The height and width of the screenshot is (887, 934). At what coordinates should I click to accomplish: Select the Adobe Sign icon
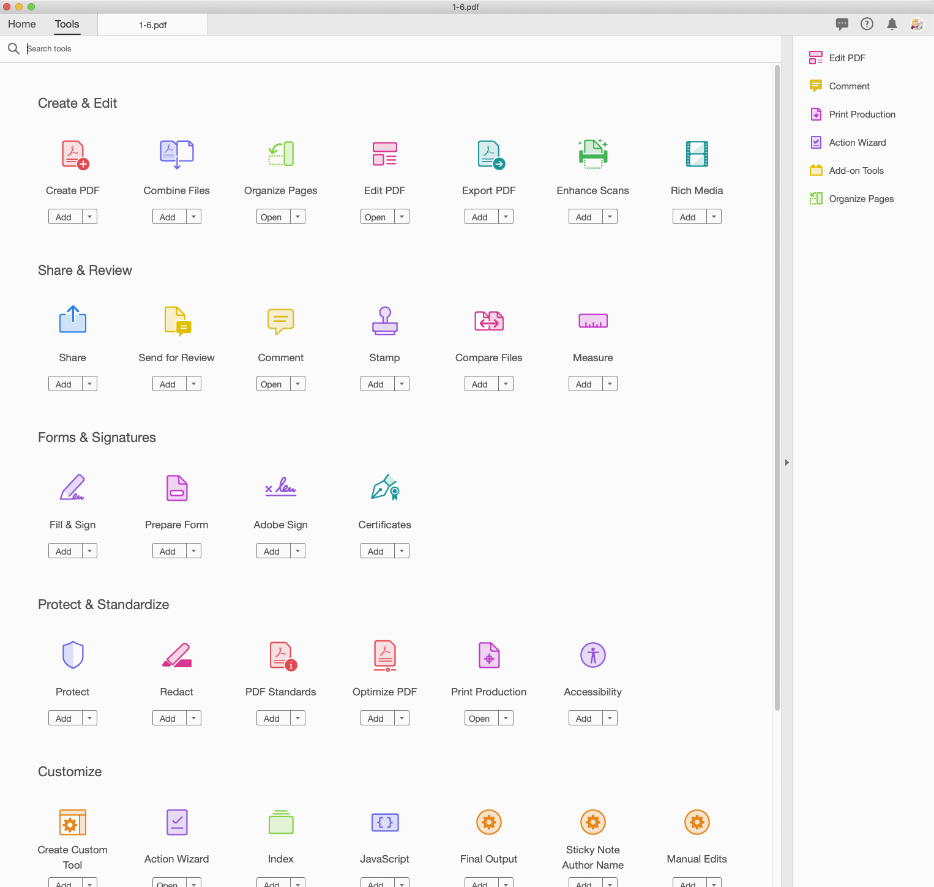pyautogui.click(x=281, y=487)
